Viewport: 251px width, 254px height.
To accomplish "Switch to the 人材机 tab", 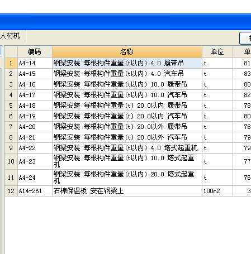I will click(x=10, y=36).
